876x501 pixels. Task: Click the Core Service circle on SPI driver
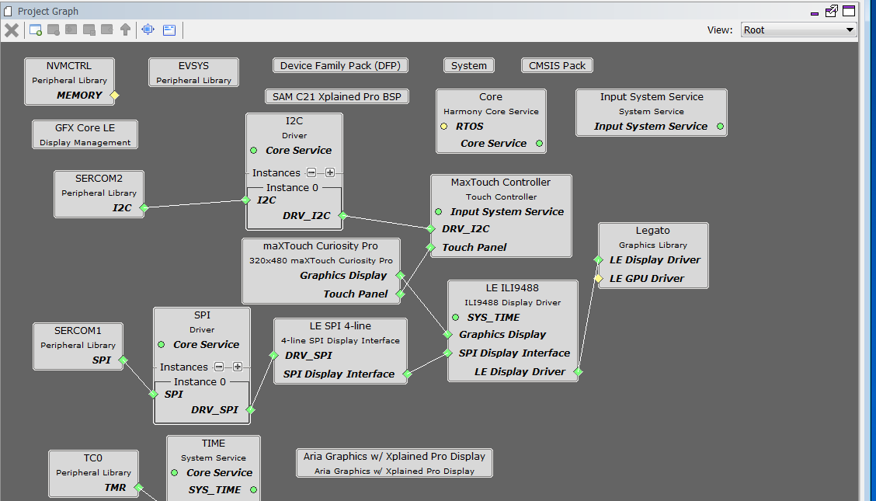pos(162,345)
